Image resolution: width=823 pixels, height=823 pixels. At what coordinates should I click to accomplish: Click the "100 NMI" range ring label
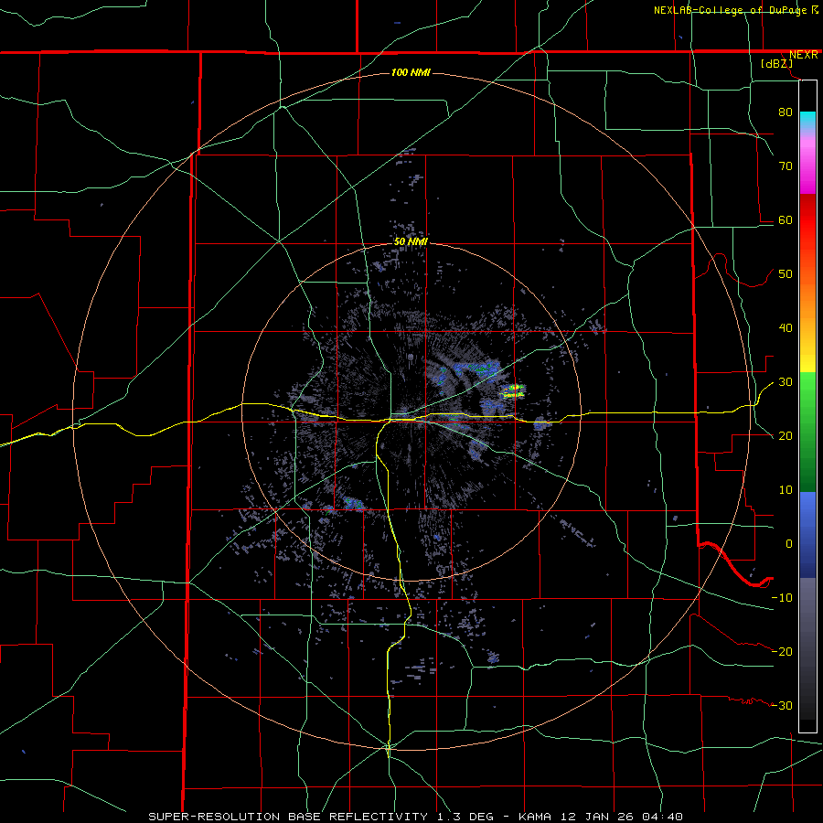click(411, 72)
